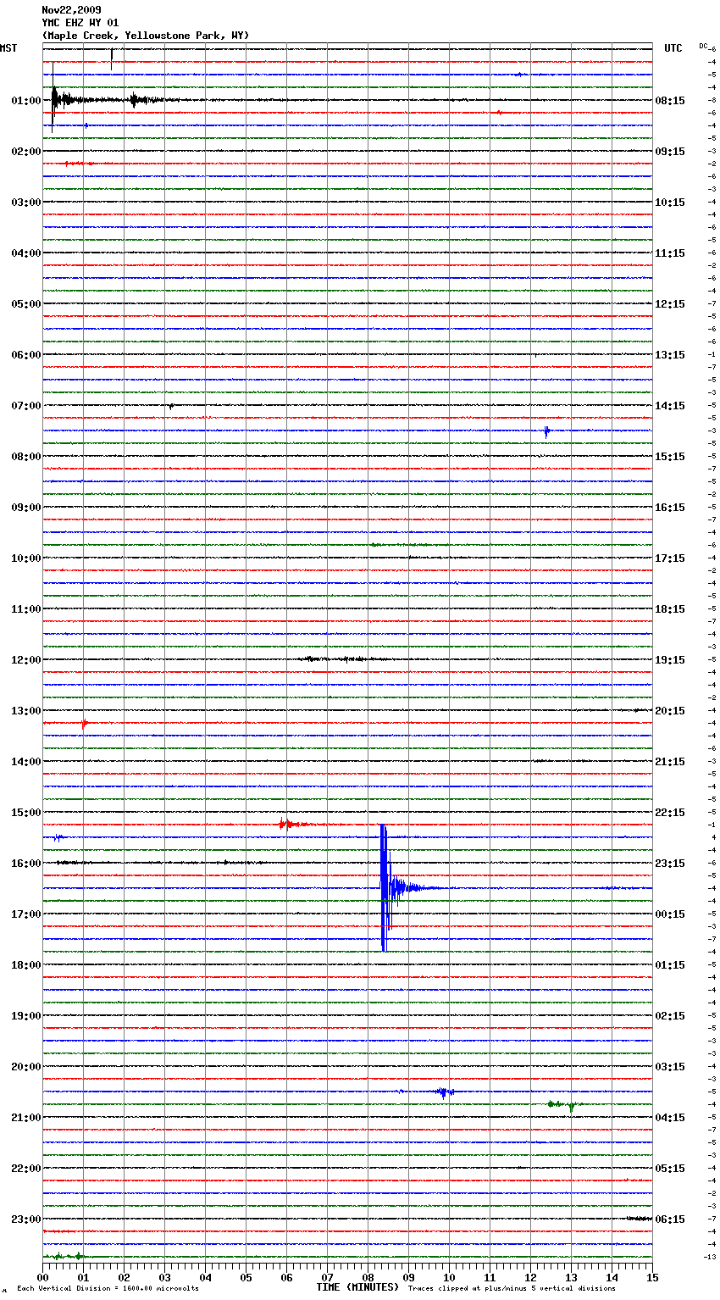Click the 11:15 UTC time label
This screenshot has width=720, height=1300.
tap(670, 253)
